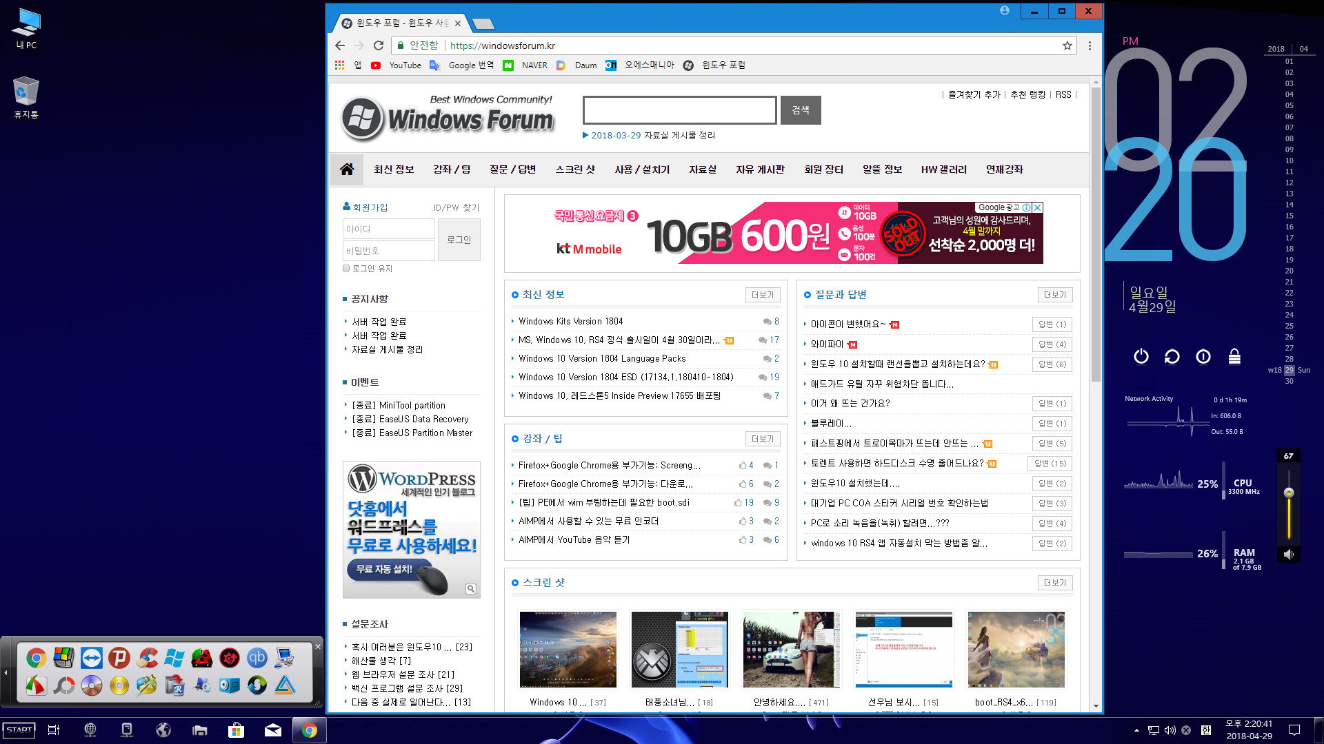Show hidden system tray icons arrow
Image resolution: width=1324 pixels, height=744 pixels.
point(1136,730)
